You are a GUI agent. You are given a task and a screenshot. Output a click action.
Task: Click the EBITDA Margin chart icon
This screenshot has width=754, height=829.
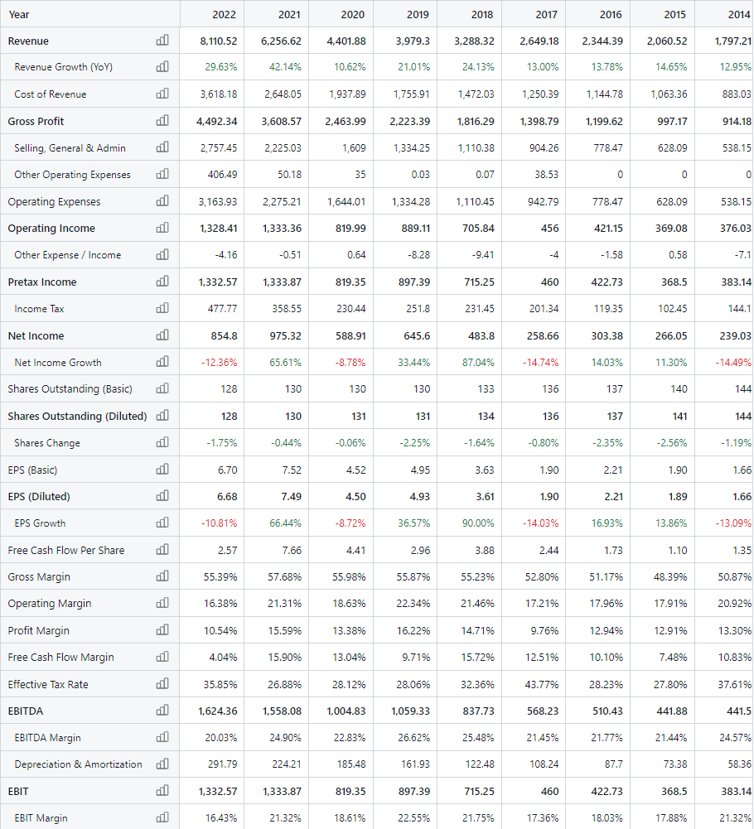pos(162,737)
